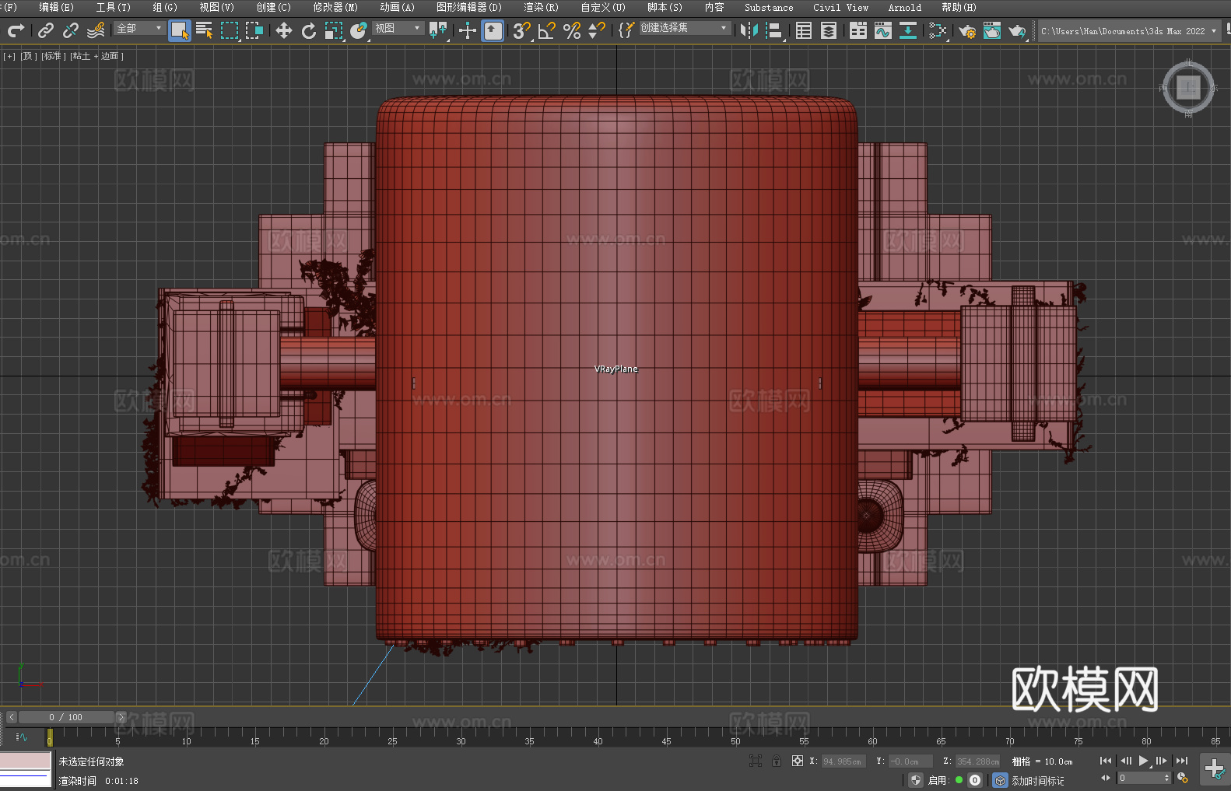Viewport: 1231px width, 791px height.
Task: Click the Unlink Selection icon
Action: point(71,31)
